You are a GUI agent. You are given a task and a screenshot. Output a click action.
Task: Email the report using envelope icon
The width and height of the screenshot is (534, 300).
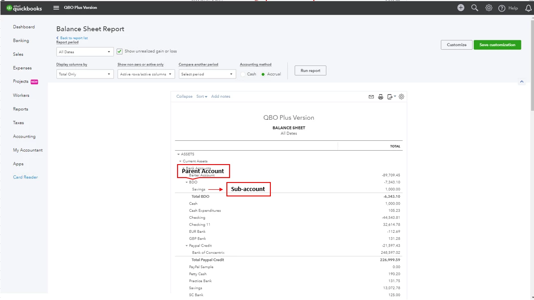[371, 97]
